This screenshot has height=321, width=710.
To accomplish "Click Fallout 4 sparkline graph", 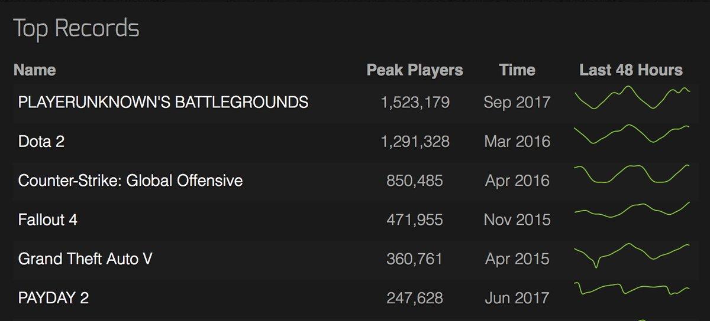I will (632, 209).
